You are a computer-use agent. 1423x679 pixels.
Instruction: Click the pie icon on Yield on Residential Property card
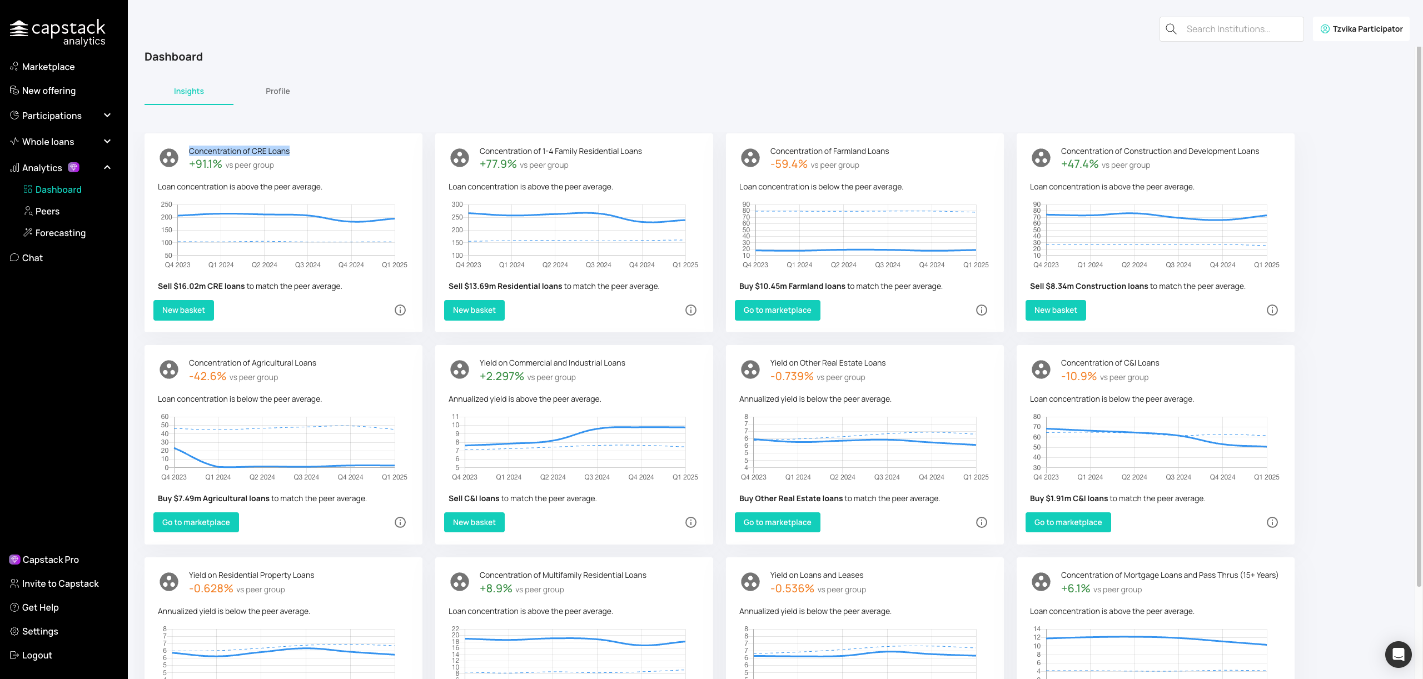(169, 582)
